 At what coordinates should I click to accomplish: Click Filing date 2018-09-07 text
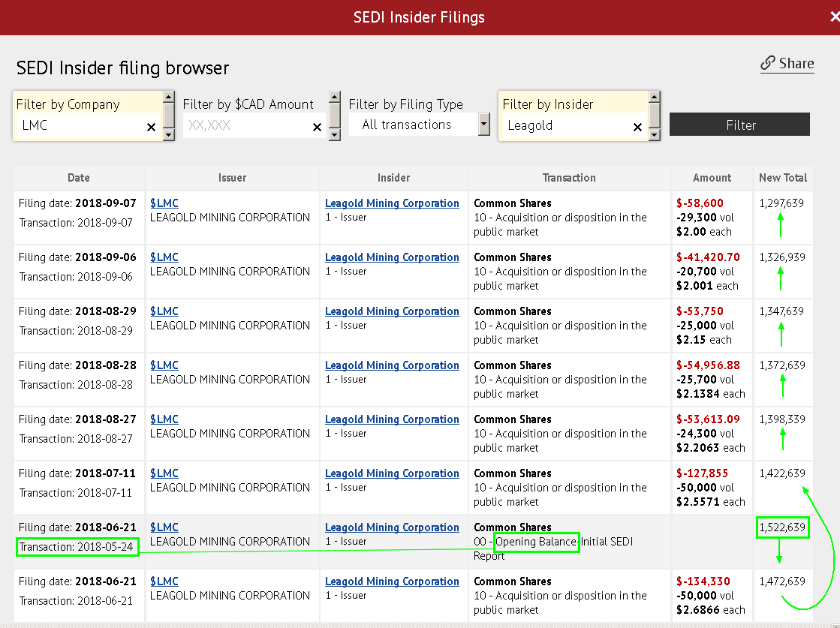coord(77,203)
